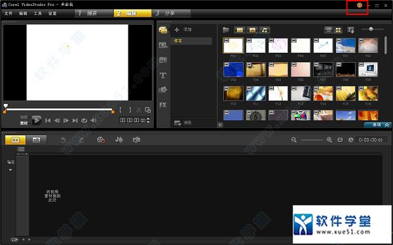Click the 添加 add folder button

click(x=183, y=29)
